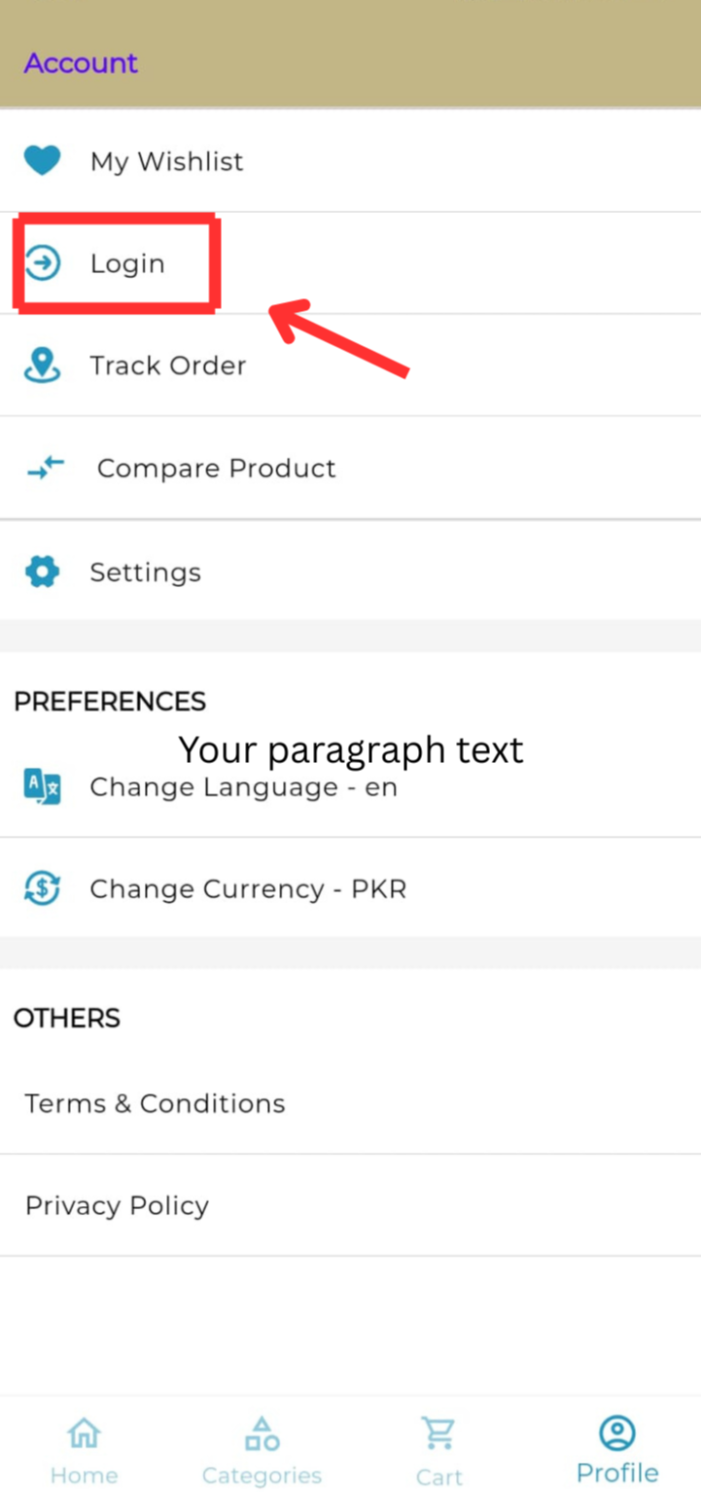Screen dimensions: 701x1492
Task: Choose the Compare Product option
Action: coord(350,468)
